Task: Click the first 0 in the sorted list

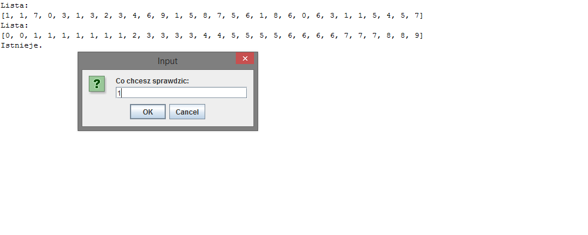Action: coord(8,35)
